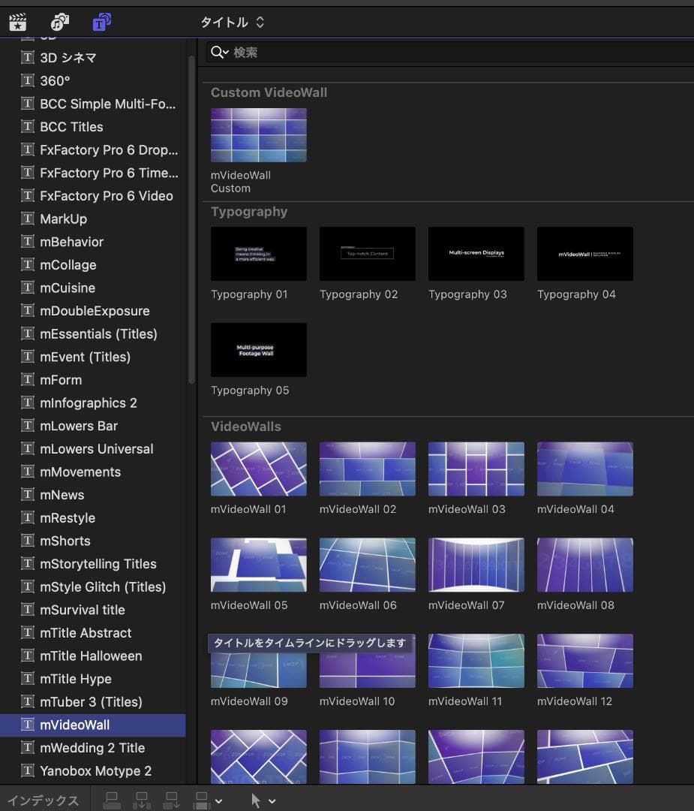Select the Typography 03 title thumbnail
The width and height of the screenshot is (694, 811).
476,254
